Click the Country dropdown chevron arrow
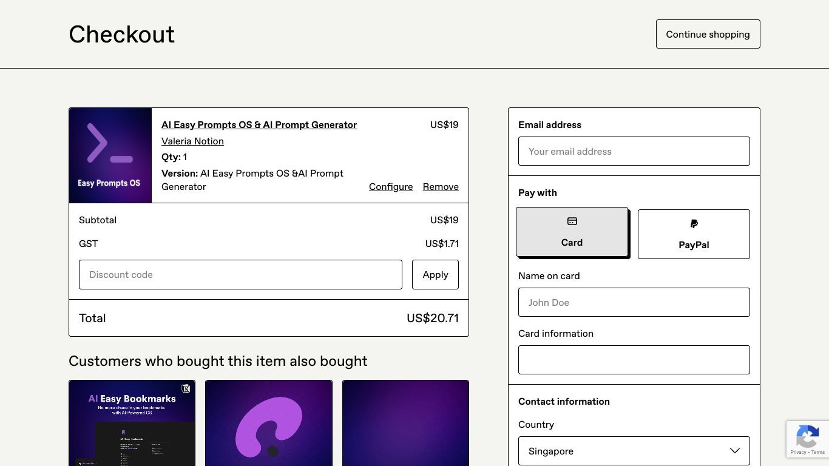This screenshot has width=829, height=466. tap(734, 451)
